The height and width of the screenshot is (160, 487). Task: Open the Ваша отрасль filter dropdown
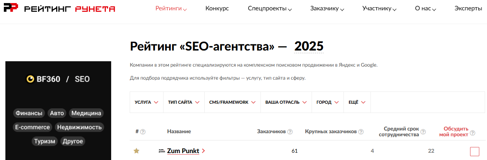[x=286, y=102]
